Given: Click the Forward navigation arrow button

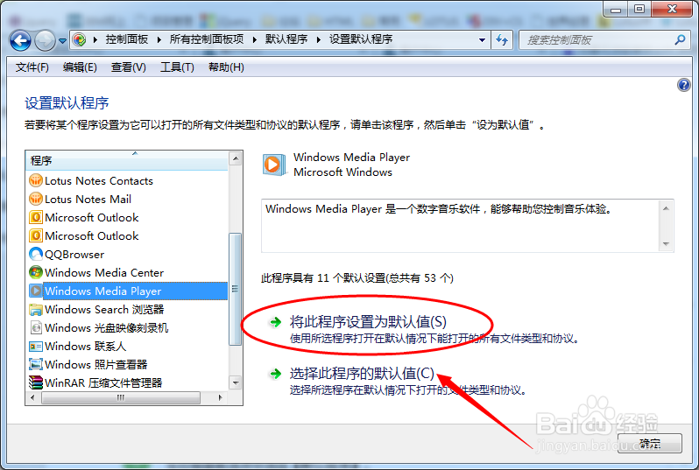Looking at the screenshot, I should [x=45, y=40].
